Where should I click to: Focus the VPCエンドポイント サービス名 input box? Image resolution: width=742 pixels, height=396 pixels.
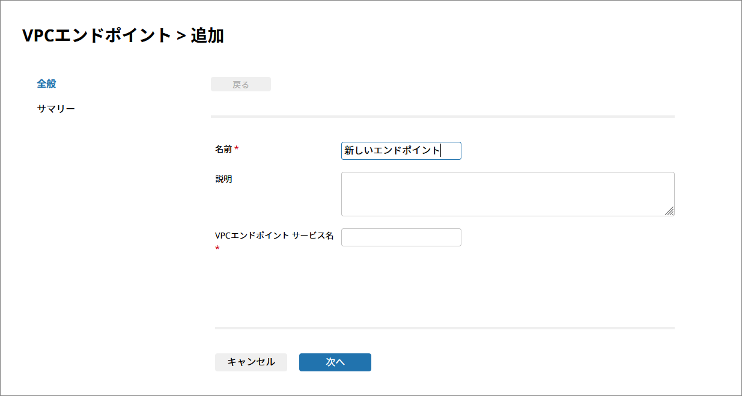(401, 237)
